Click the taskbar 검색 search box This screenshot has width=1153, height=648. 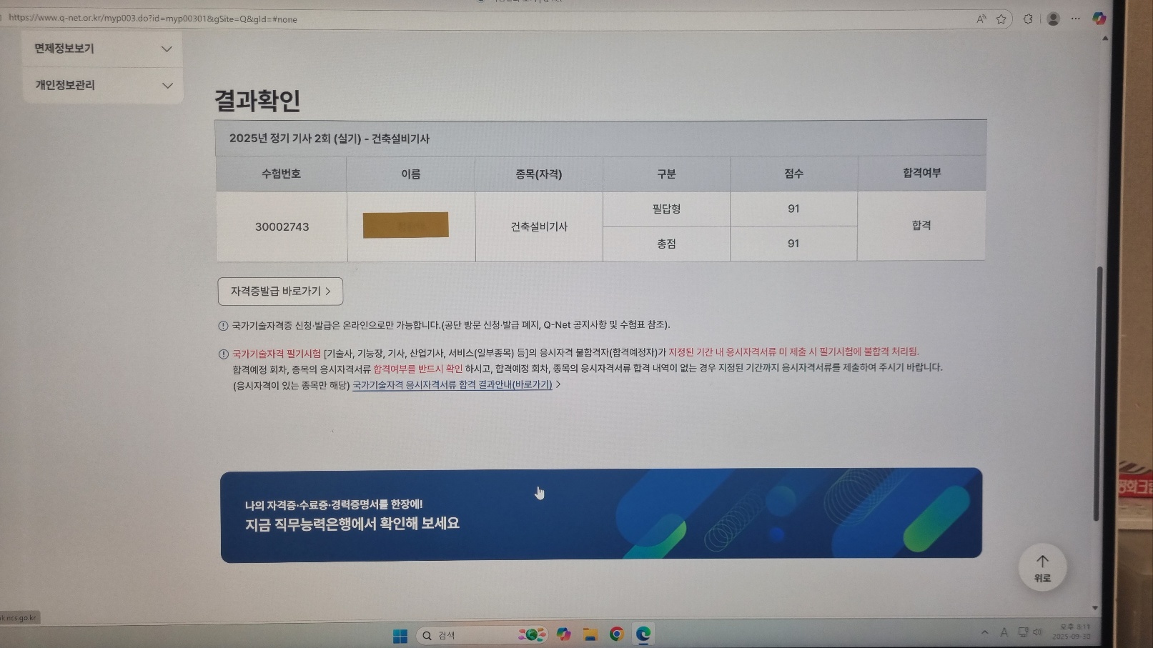pyautogui.click(x=465, y=635)
